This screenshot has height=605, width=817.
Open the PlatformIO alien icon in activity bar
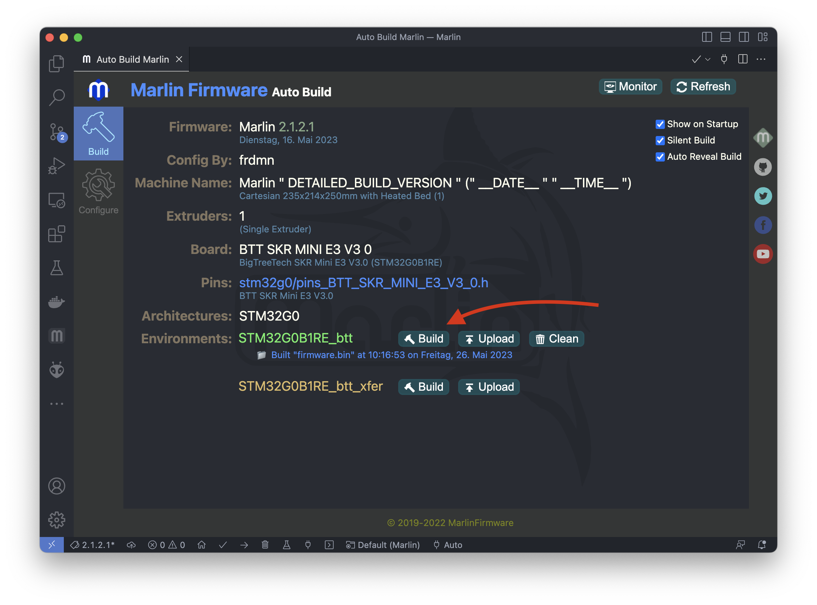click(57, 370)
